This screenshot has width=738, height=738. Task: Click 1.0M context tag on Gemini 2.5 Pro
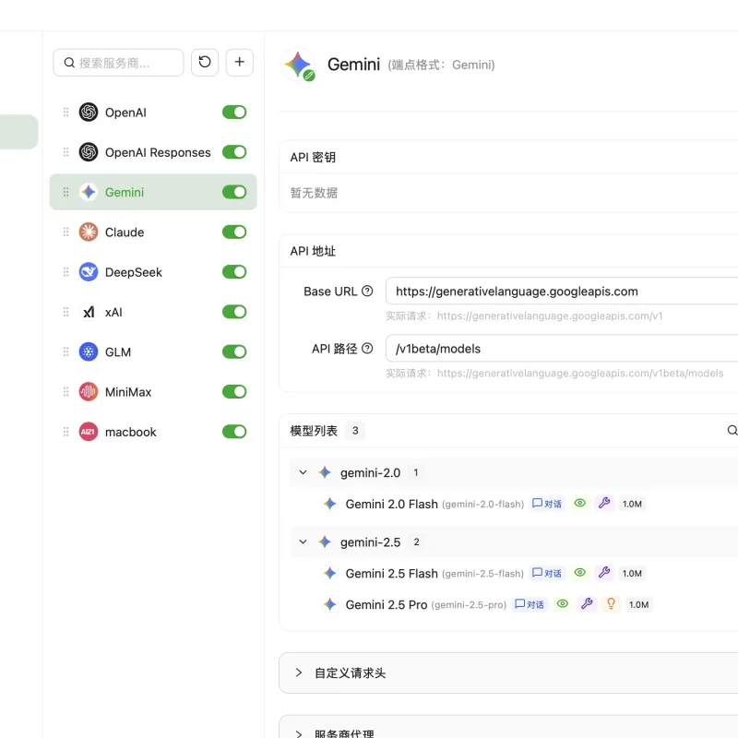click(x=638, y=604)
